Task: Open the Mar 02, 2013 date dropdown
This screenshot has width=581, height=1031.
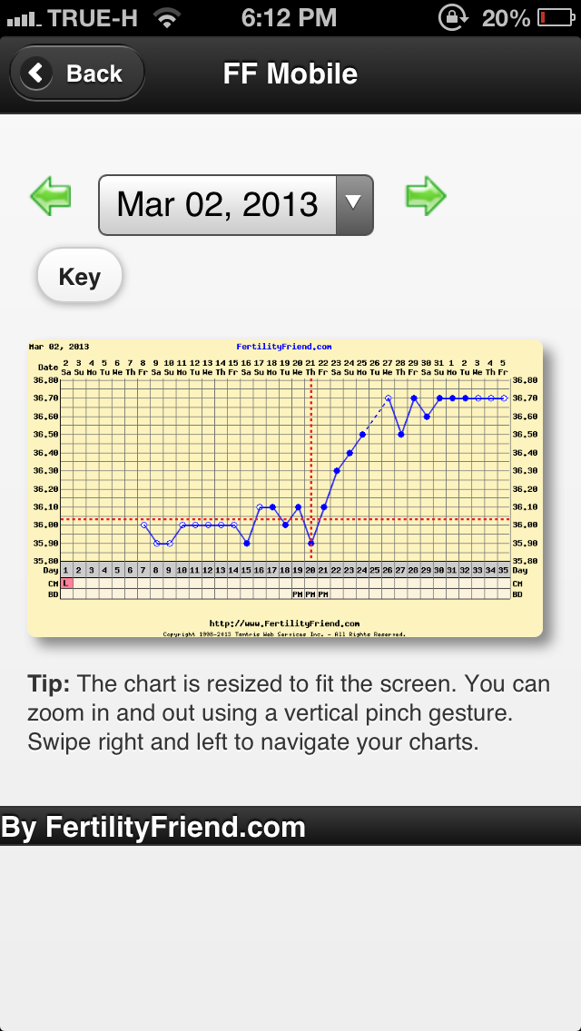Action: pos(218,204)
